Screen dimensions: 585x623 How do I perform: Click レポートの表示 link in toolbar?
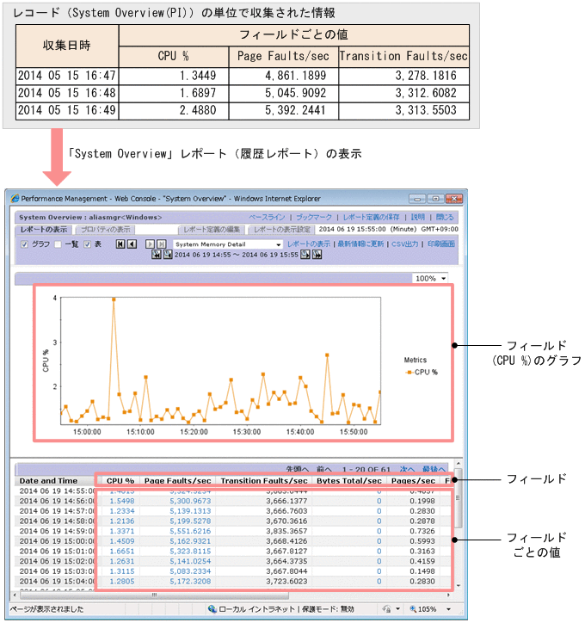[x=309, y=244]
